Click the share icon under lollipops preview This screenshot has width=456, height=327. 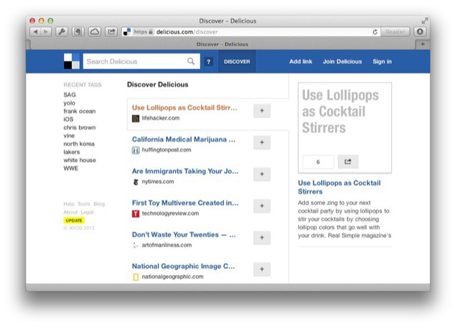click(348, 162)
